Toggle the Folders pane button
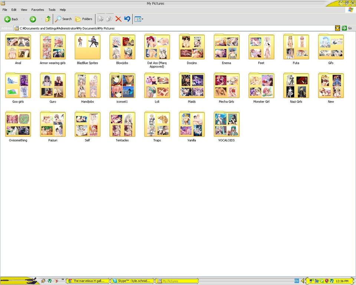This screenshot has height=285, width=356. point(84,19)
